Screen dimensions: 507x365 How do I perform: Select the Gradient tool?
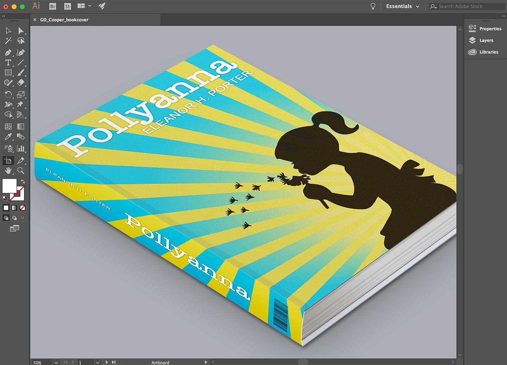coord(21,126)
